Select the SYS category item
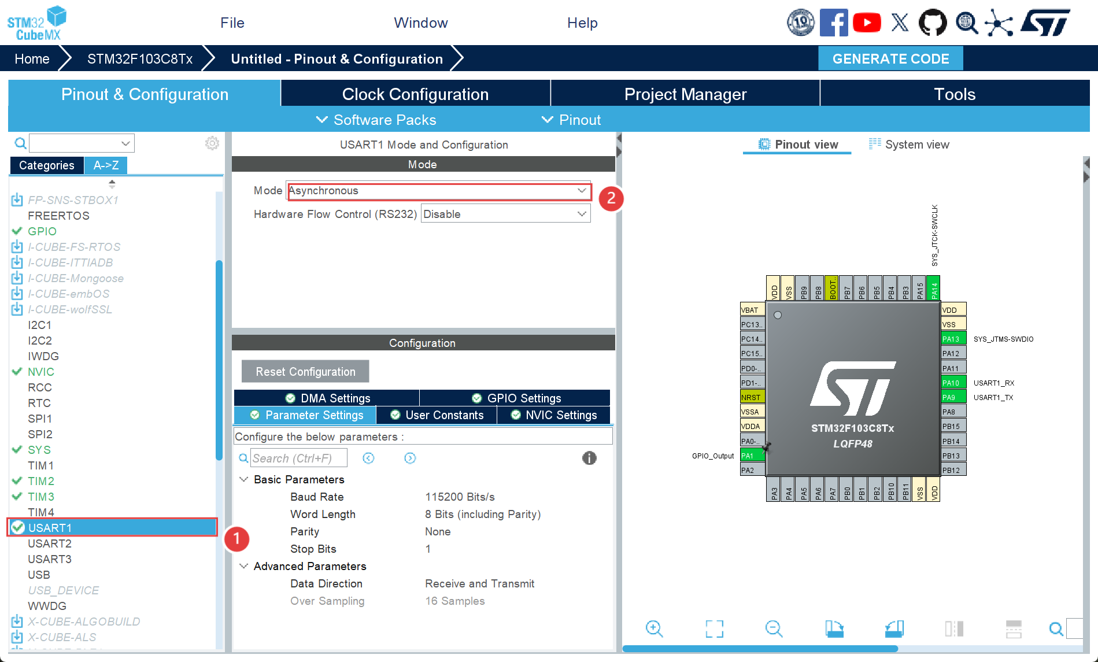The width and height of the screenshot is (1098, 662). pyautogui.click(x=39, y=450)
